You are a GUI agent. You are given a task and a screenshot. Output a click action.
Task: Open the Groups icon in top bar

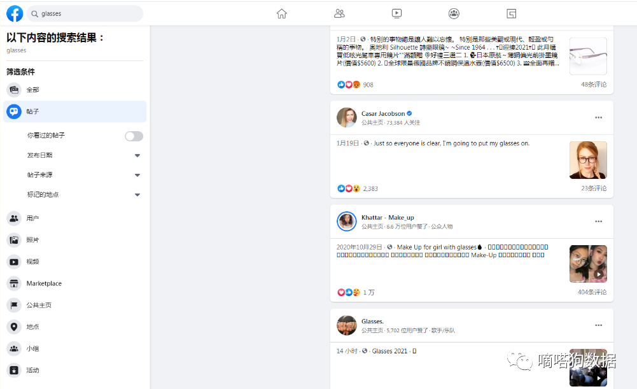454,13
